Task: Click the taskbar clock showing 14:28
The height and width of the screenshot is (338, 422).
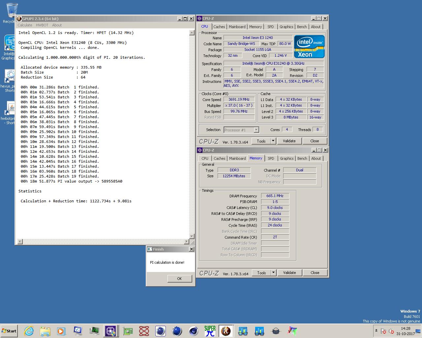Action: (406, 331)
